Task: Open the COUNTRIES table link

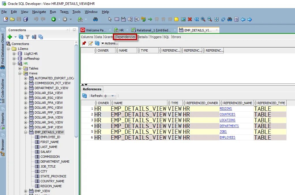Action: (x=227, y=114)
